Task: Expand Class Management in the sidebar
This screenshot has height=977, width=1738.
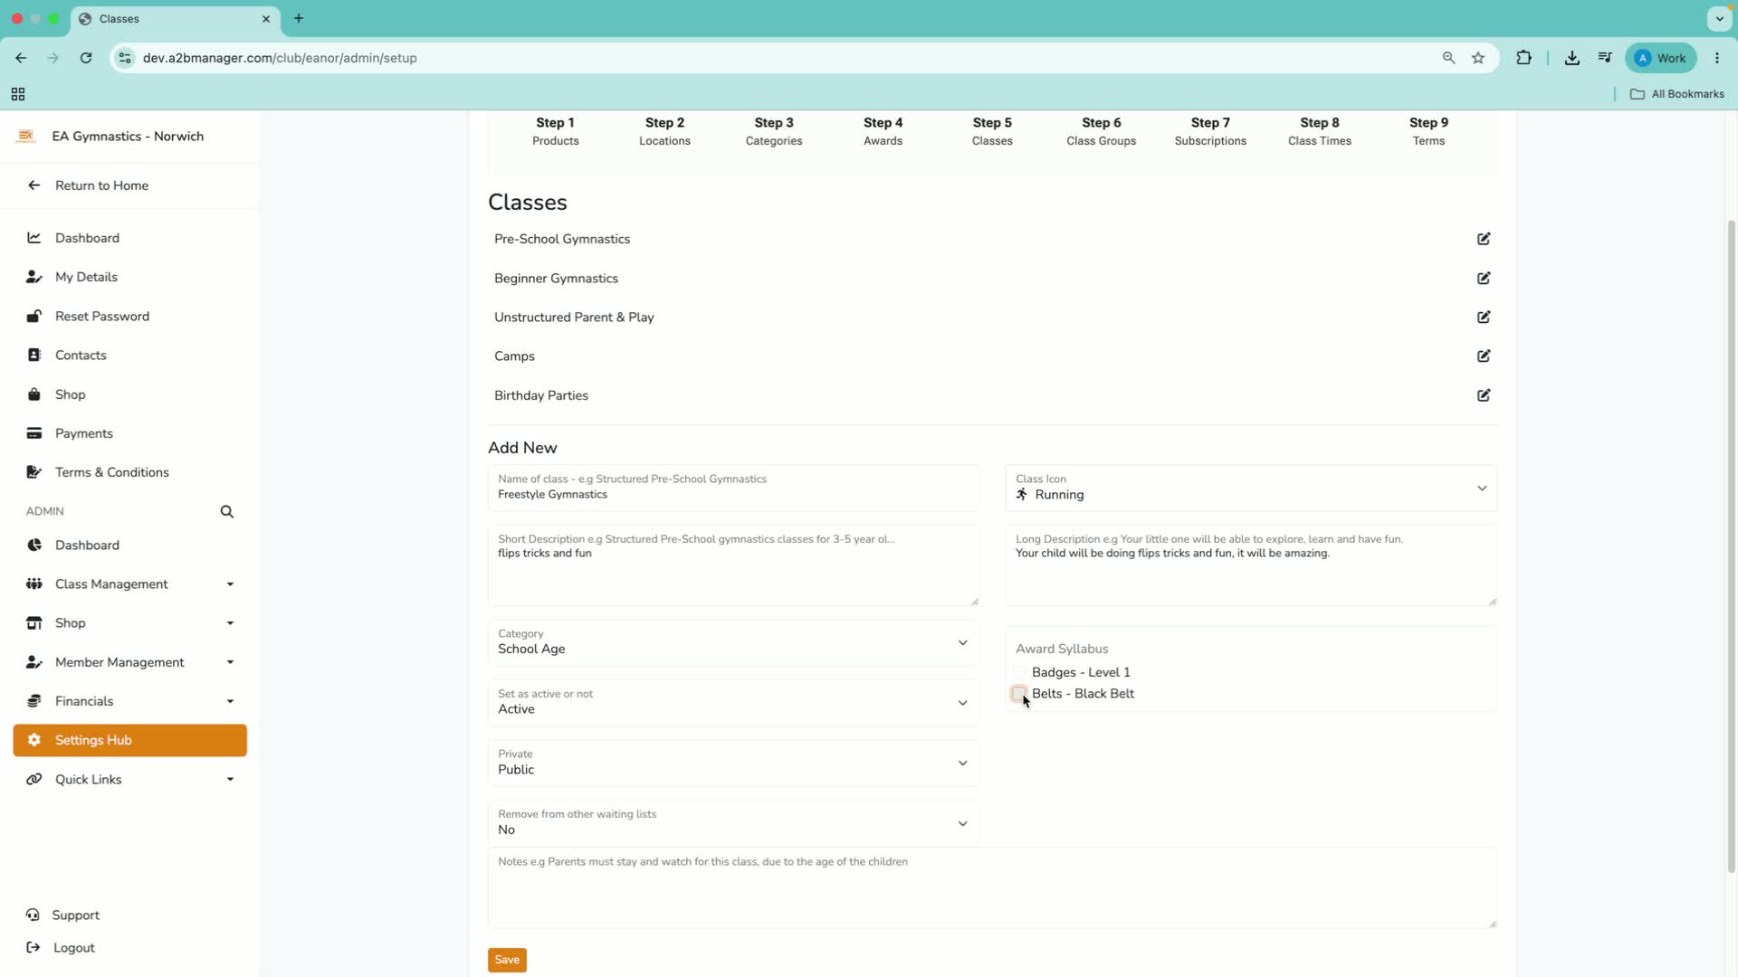Action: 130,584
